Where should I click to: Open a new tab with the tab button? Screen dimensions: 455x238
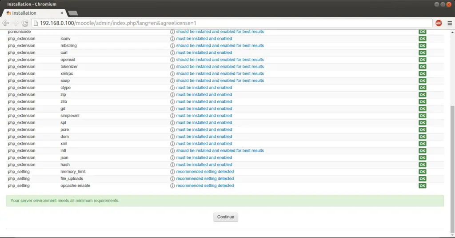click(x=72, y=13)
